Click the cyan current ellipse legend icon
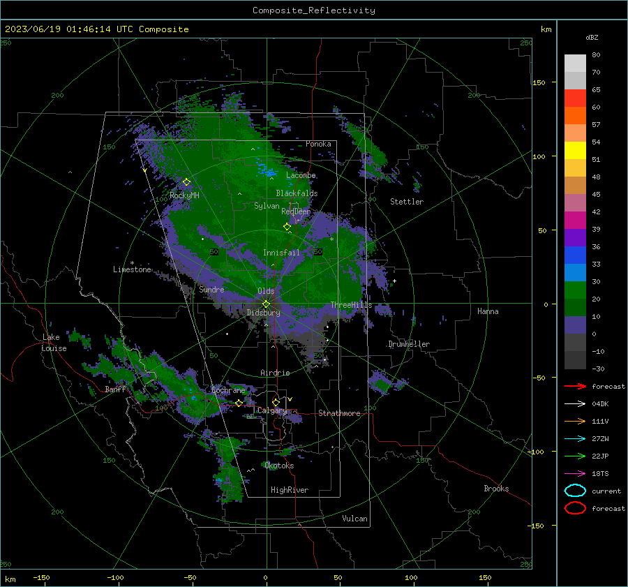This screenshot has height=587, width=628. (575, 491)
